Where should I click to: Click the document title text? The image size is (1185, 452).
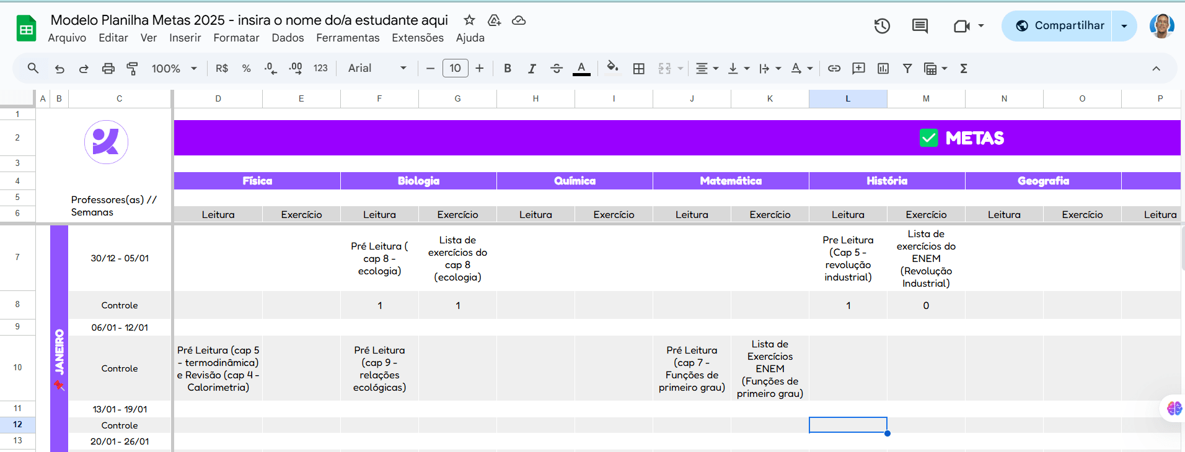249,20
